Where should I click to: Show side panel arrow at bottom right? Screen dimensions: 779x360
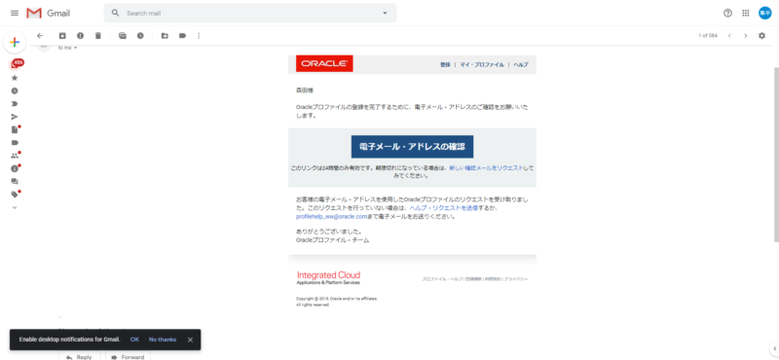(x=773, y=348)
